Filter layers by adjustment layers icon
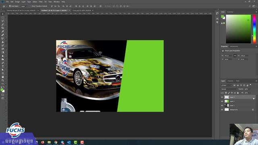Viewport: 258px width, 145px height. click(238, 85)
